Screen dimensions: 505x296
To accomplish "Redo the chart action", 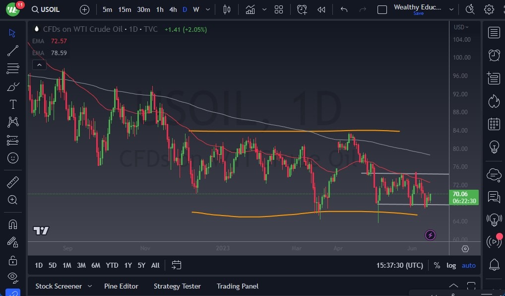I will pos(363,9).
